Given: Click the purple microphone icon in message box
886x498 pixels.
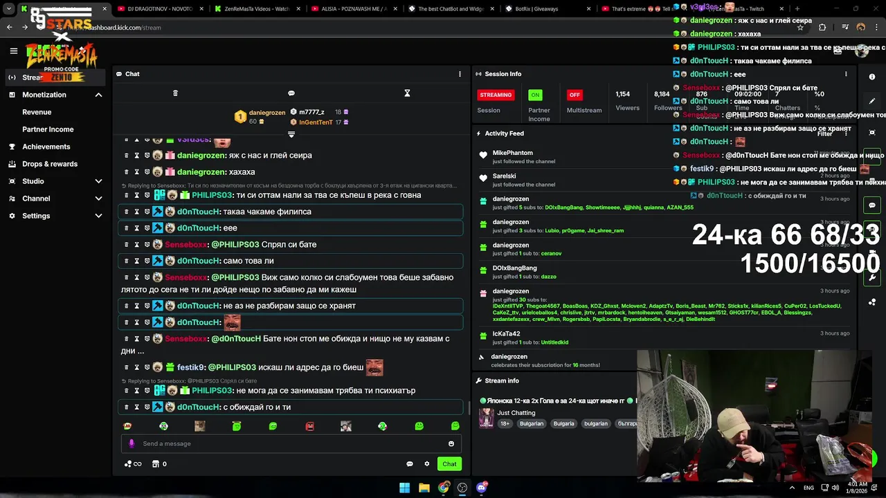Looking at the screenshot, I should coord(132,444).
